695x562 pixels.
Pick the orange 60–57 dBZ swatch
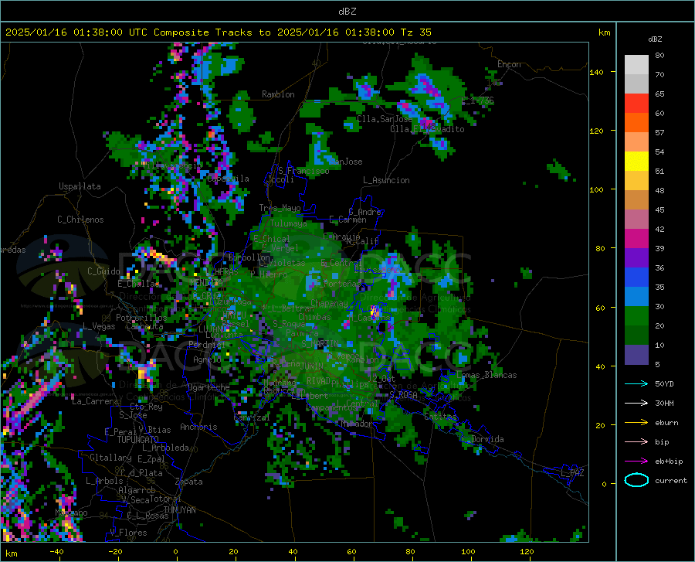(636, 123)
